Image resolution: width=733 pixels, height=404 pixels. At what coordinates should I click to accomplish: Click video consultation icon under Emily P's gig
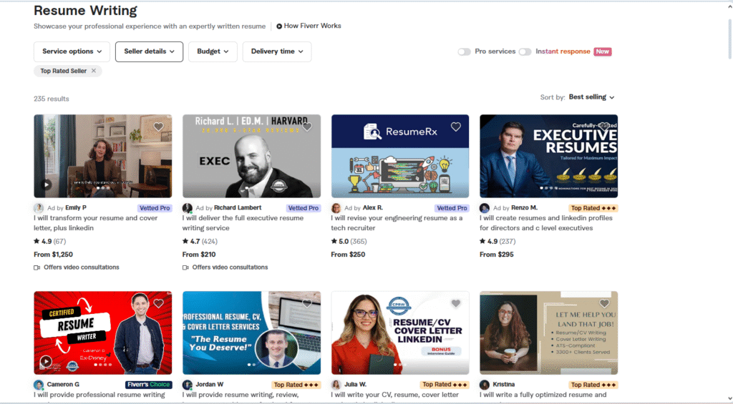coord(37,267)
